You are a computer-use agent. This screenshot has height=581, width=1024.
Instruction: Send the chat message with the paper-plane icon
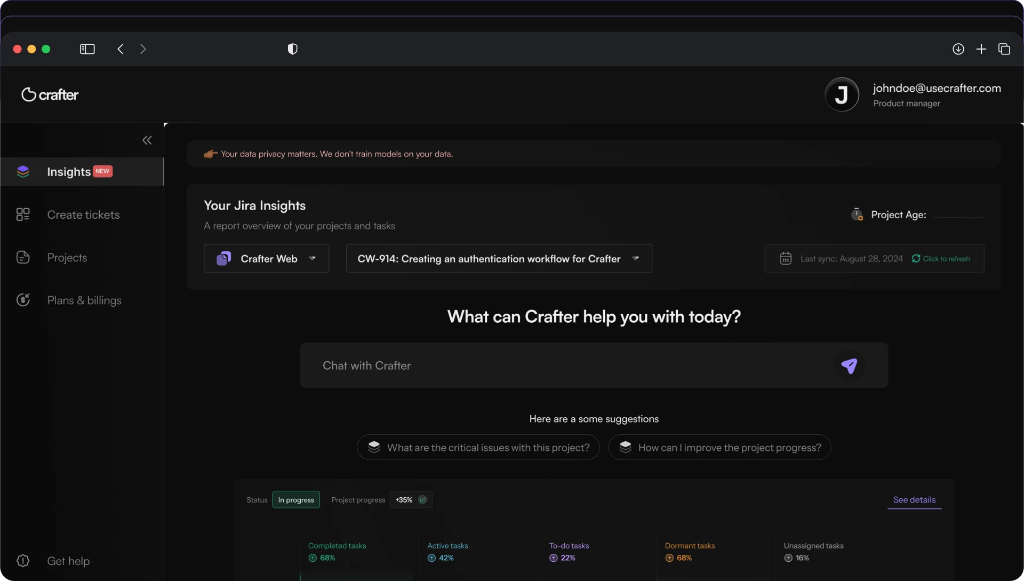pos(849,366)
